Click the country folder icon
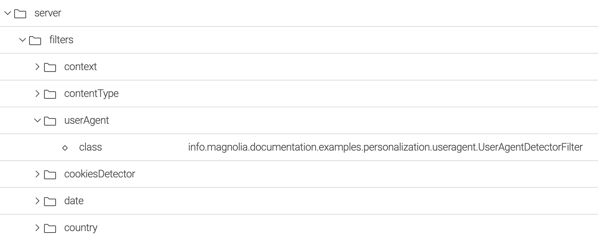The height and width of the screenshot is (240, 598). point(50,228)
